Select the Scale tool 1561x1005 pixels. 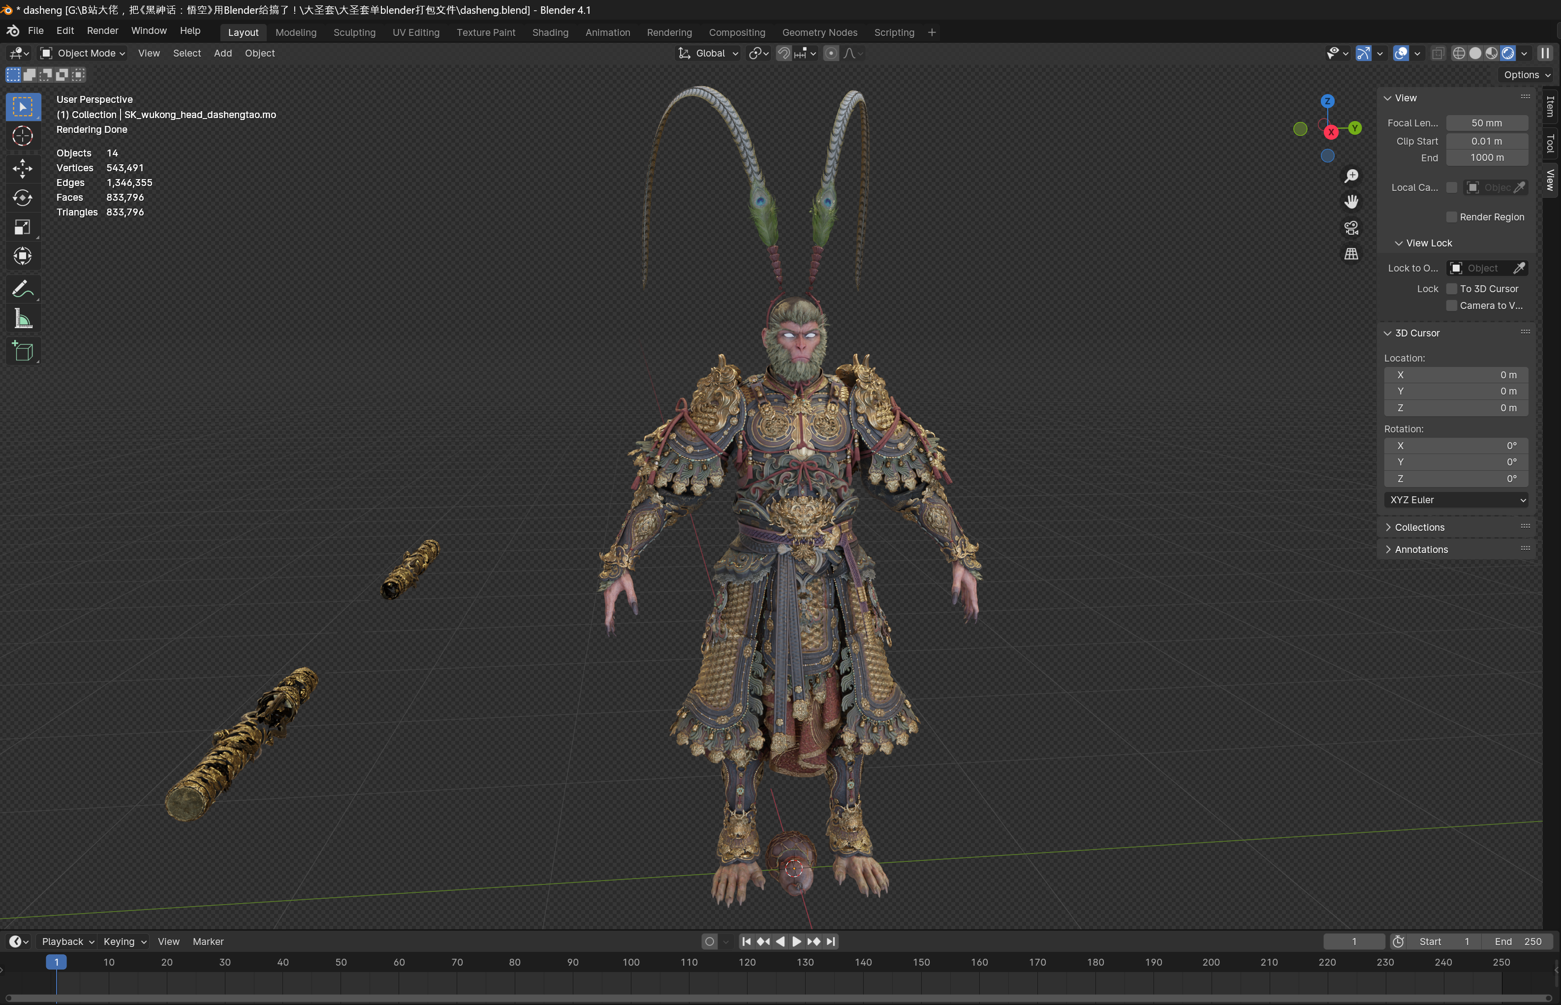click(x=23, y=227)
